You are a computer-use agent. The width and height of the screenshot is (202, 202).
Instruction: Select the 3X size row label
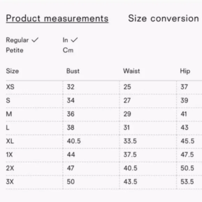(x=10, y=182)
